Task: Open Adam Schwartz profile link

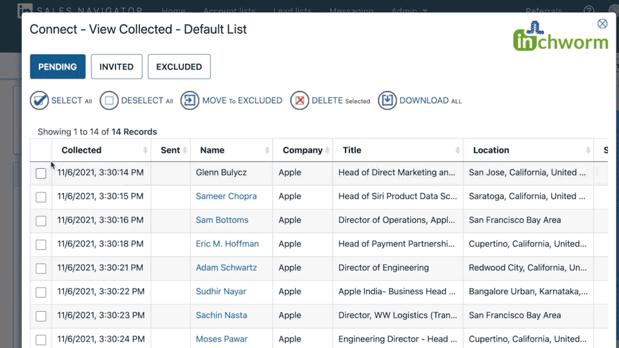Action: click(x=226, y=267)
